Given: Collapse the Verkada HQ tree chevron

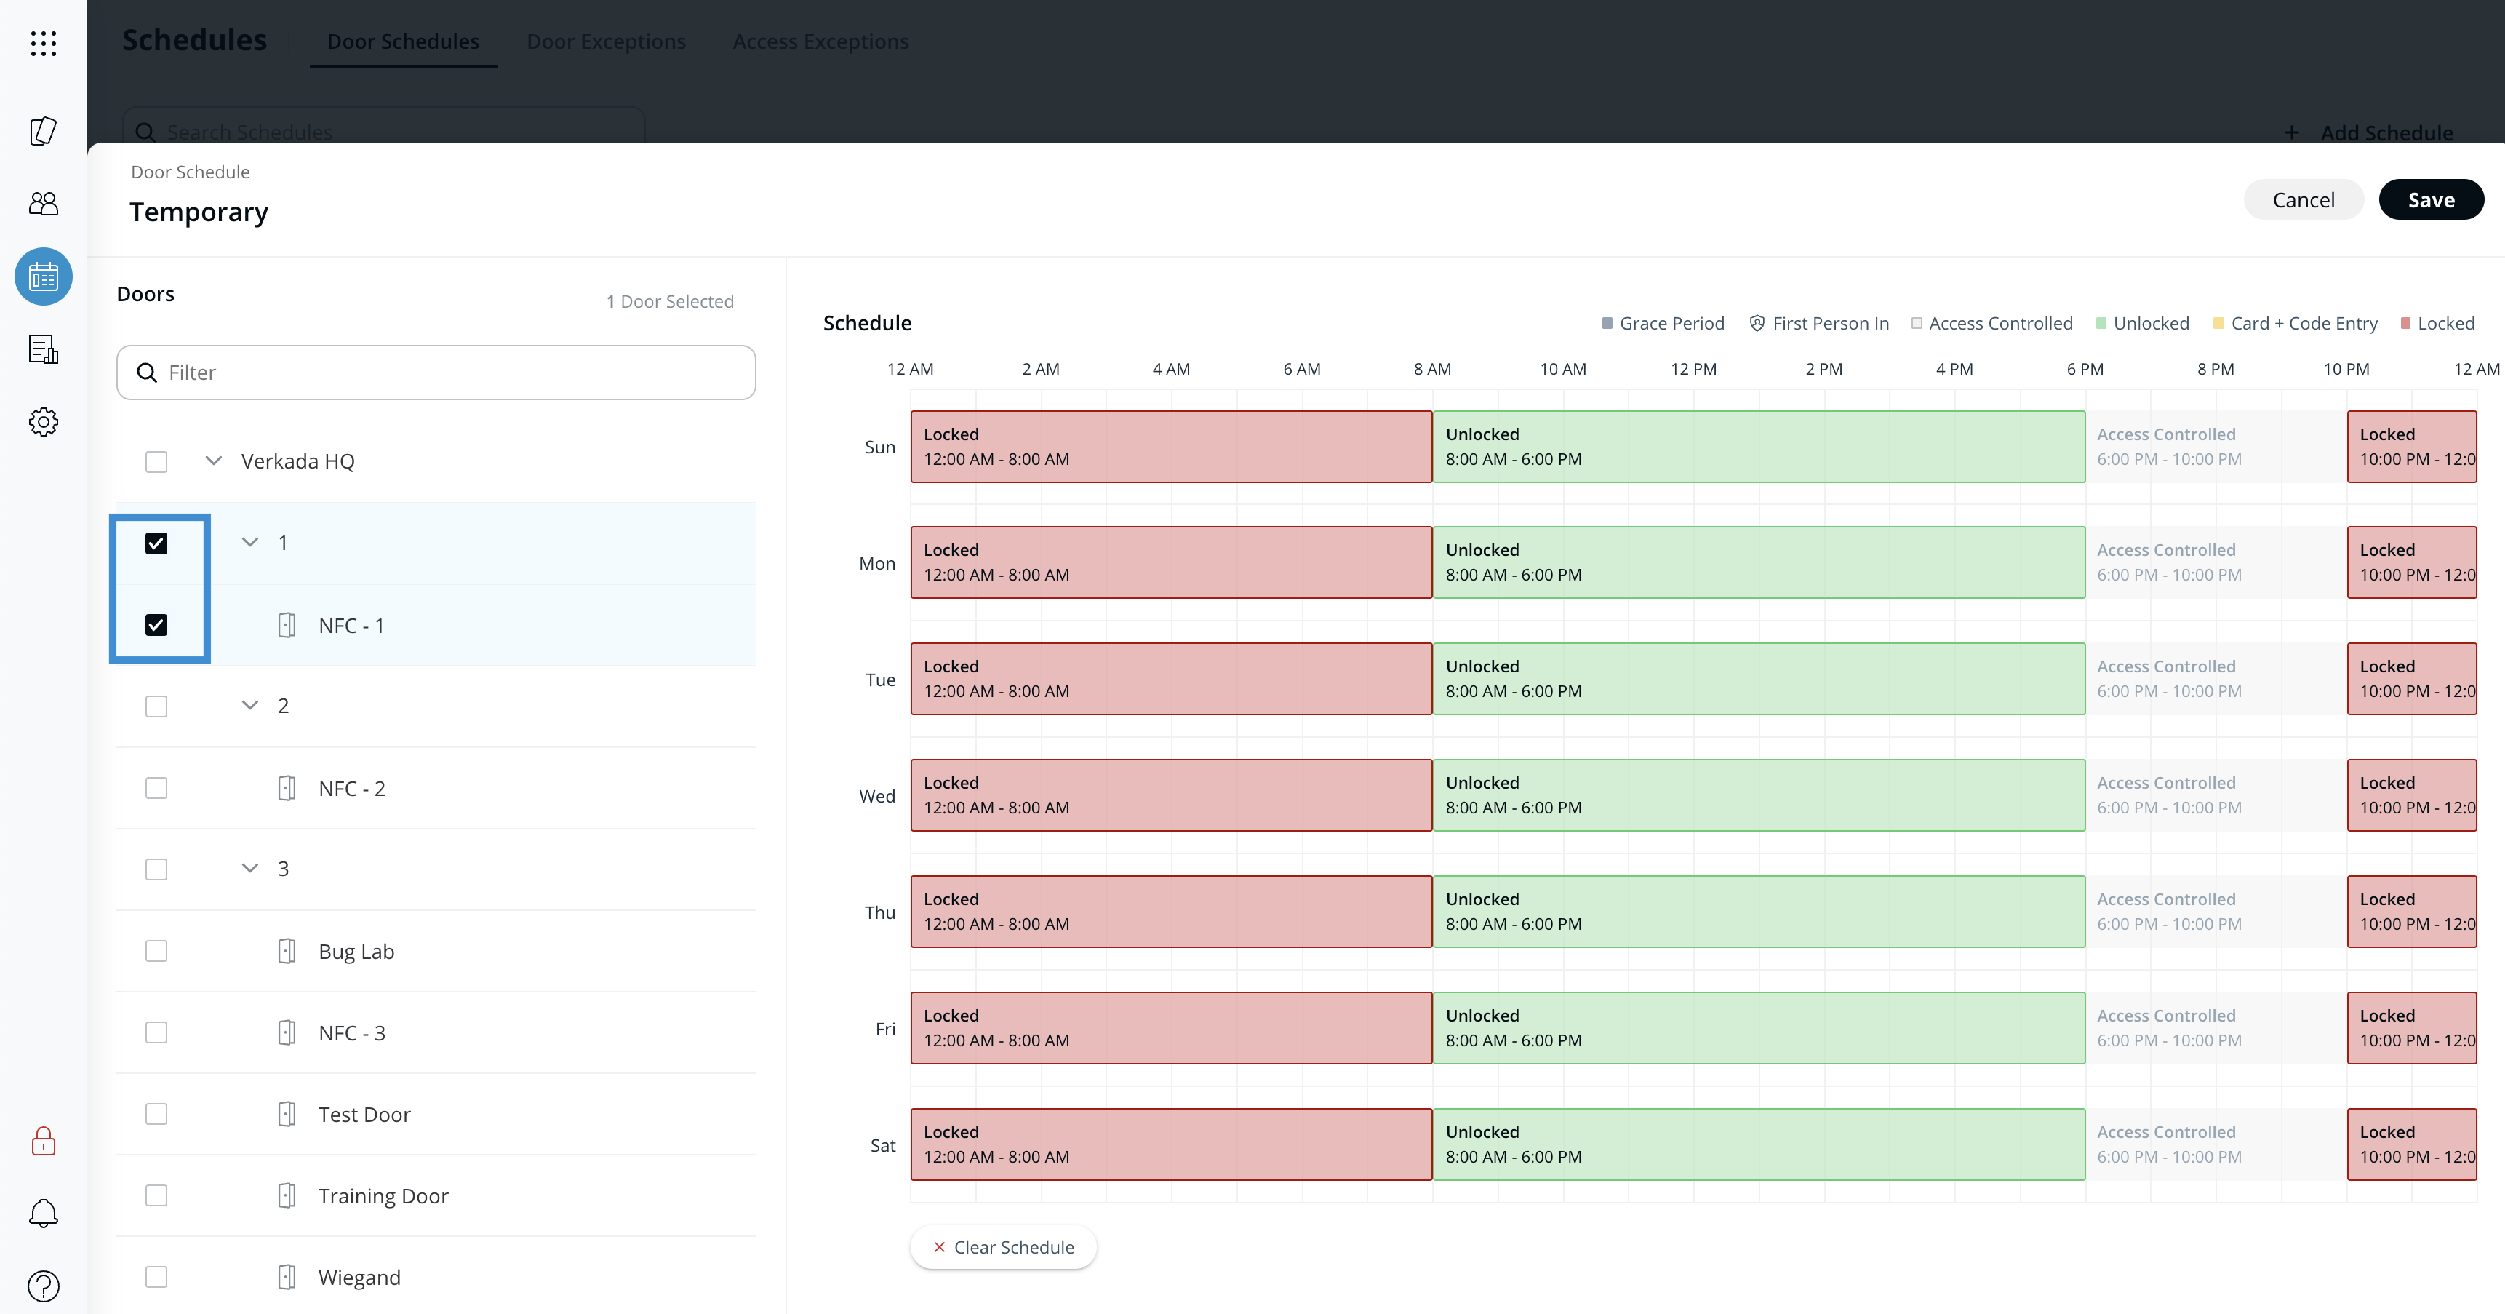Looking at the screenshot, I should 214,461.
